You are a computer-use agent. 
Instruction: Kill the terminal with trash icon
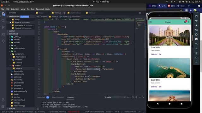pos(136,97)
